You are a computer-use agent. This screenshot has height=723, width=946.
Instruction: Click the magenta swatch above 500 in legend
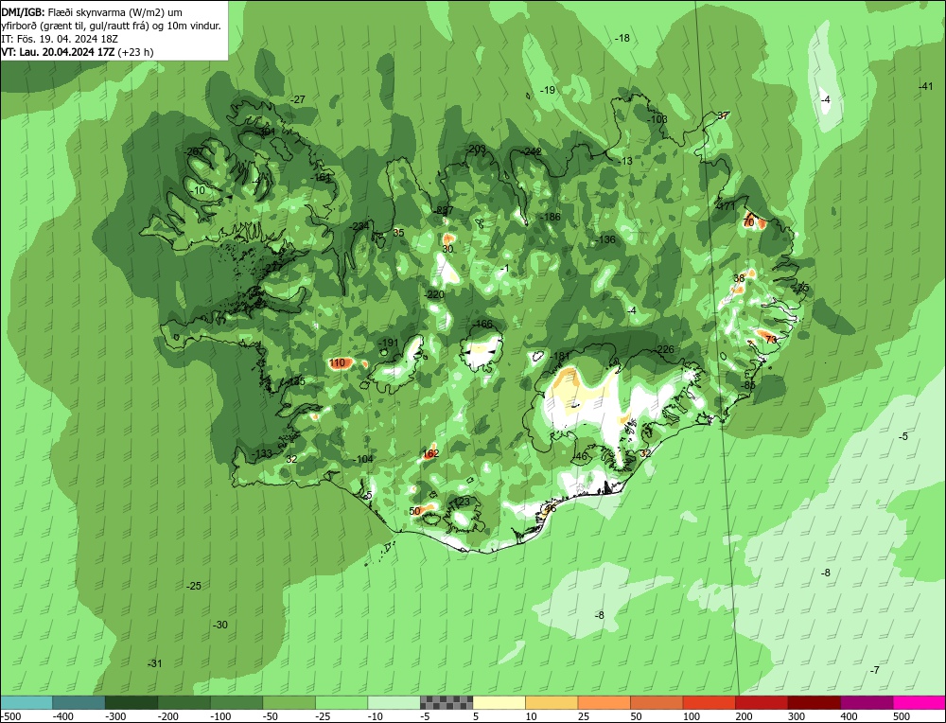click(919, 702)
